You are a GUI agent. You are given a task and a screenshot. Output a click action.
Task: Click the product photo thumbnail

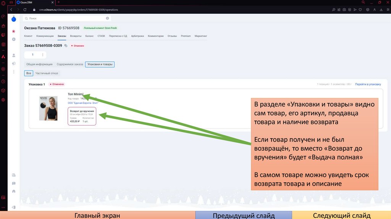[x=48, y=108]
